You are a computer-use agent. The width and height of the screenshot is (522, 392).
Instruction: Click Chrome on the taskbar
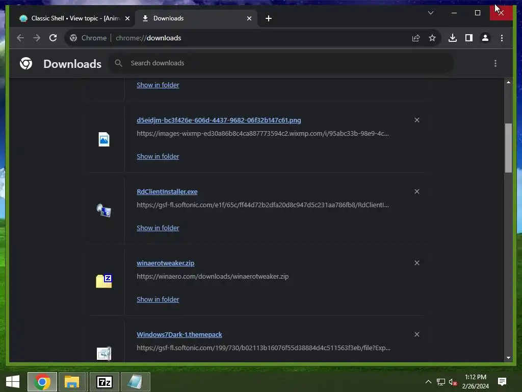(42, 382)
